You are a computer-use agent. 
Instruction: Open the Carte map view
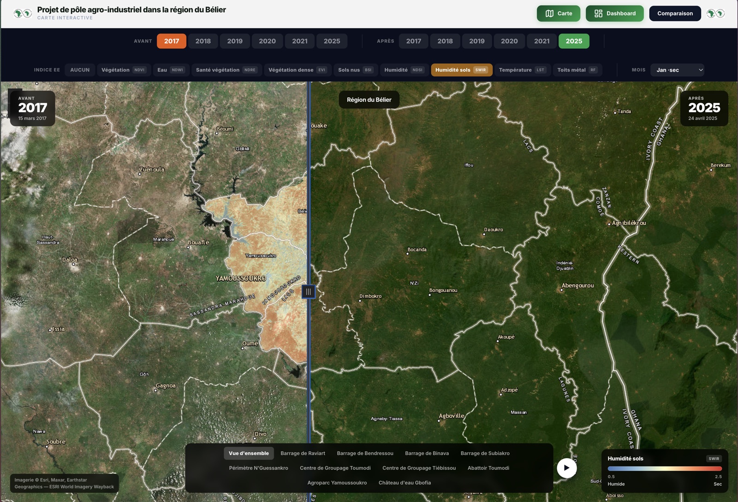[x=559, y=13]
